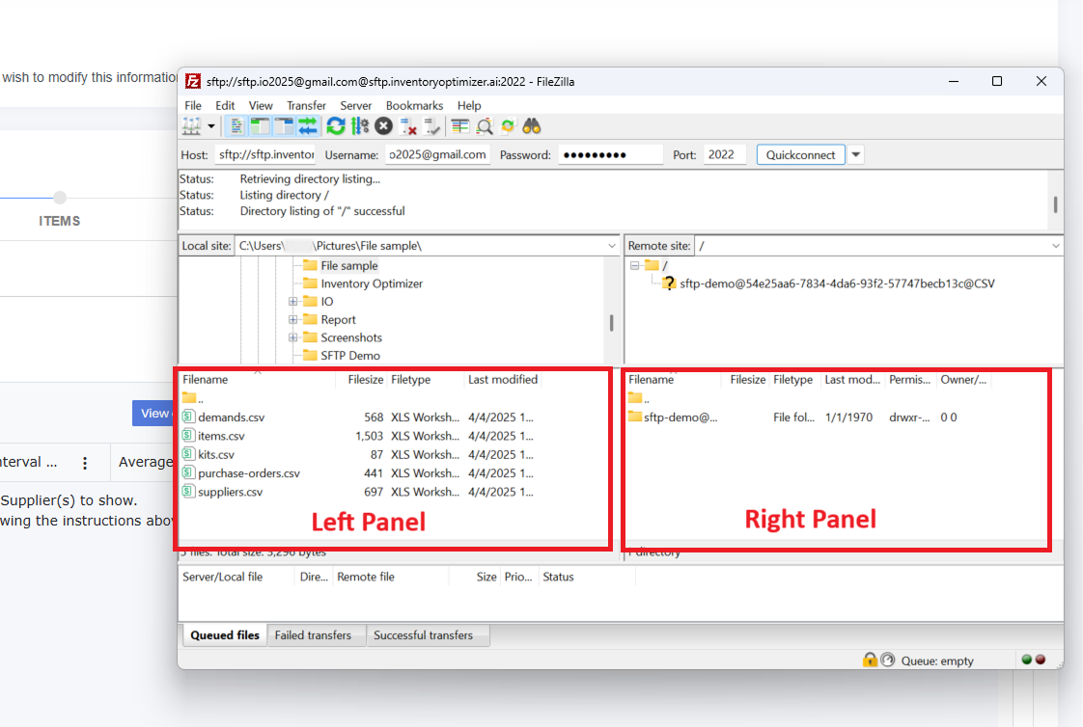Click the lock encryption icon in status bar
This screenshot has height=727, width=1083.
[x=870, y=660]
